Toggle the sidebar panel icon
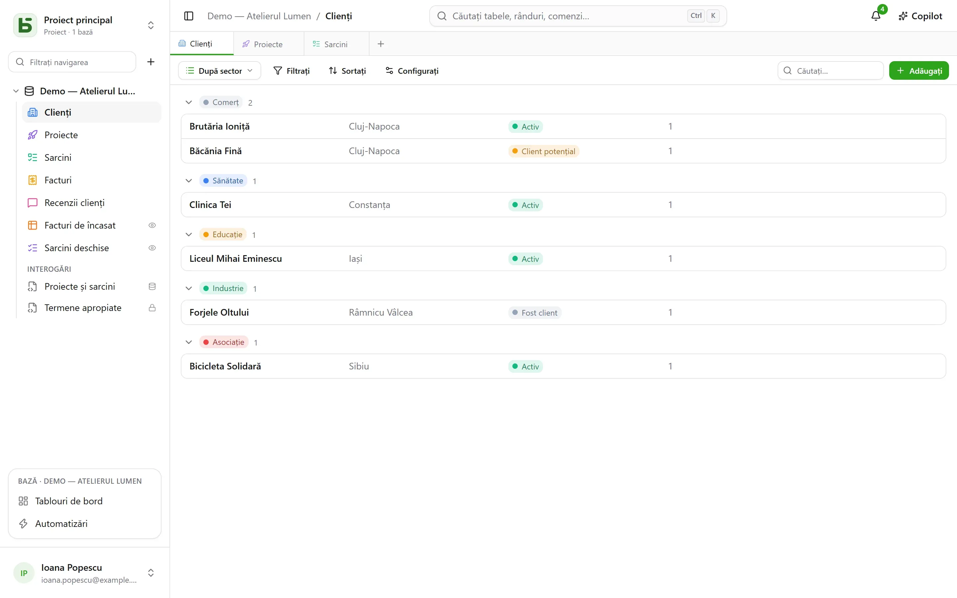The image size is (957, 598). pyautogui.click(x=189, y=16)
